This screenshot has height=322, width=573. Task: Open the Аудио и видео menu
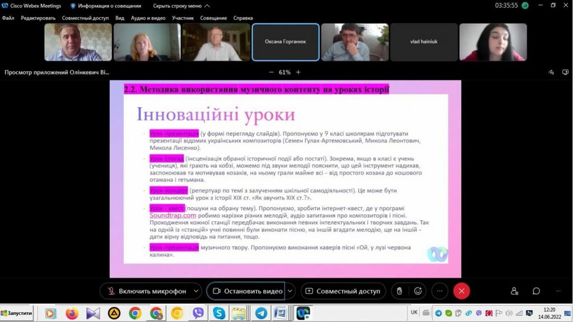click(148, 18)
